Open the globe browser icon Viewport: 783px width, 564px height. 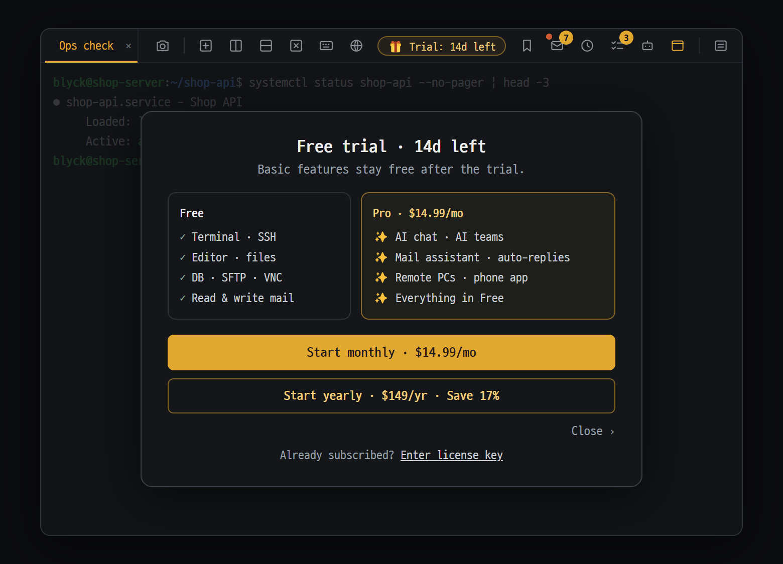(356, 46)
